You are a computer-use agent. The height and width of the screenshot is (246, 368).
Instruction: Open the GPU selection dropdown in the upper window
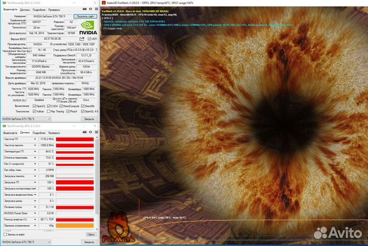tap(49, 119)
